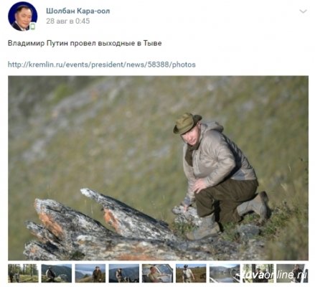
Task: Open third thumbnail with clouds over valley
Action: pyautogui.click(x=90, y=273)
